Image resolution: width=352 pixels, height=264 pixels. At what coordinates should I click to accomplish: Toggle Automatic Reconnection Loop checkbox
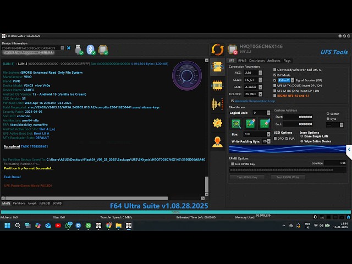[233, 101]
